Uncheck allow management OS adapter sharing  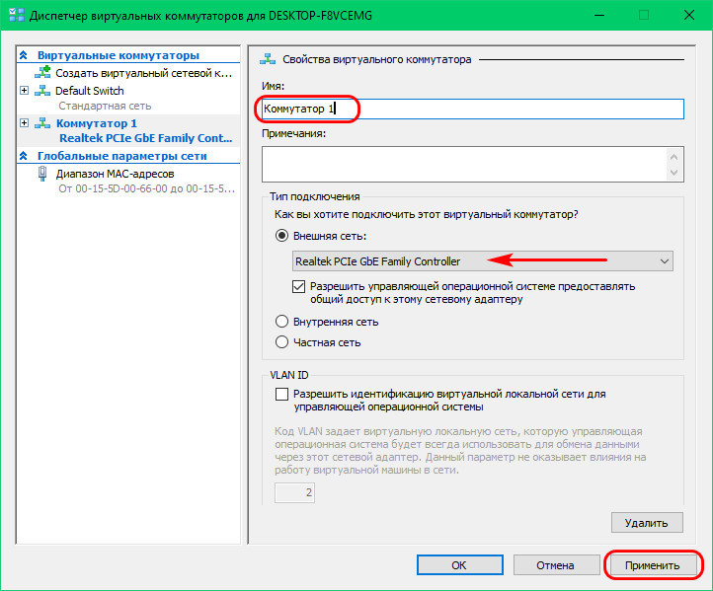point(299,287)
